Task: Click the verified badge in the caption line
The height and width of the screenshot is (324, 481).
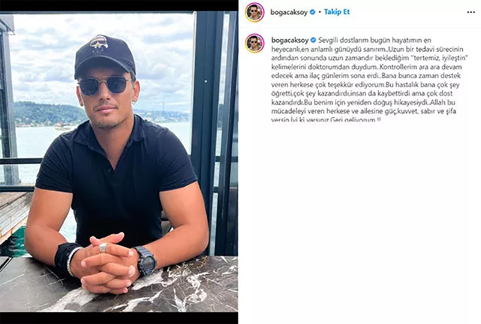Action: (x=313, y=40)
